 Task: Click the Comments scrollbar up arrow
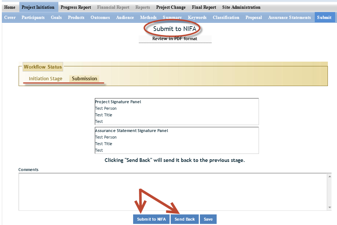tap(330, 176)
